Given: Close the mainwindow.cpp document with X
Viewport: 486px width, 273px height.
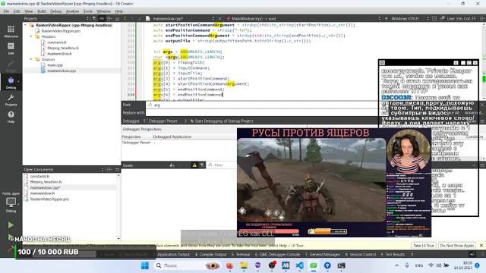Looking at the screenshot, I should (x=219, y=18).
